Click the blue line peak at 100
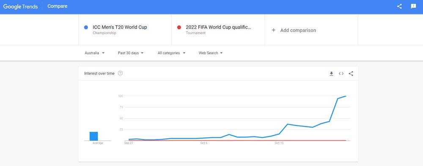The height and width of the screenshot is (166, 423). click(346, 96)
